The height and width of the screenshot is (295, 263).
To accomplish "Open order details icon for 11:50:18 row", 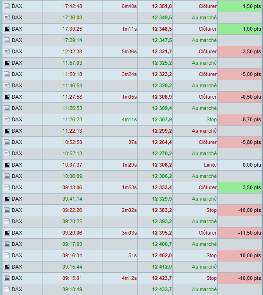I will 7,74.
